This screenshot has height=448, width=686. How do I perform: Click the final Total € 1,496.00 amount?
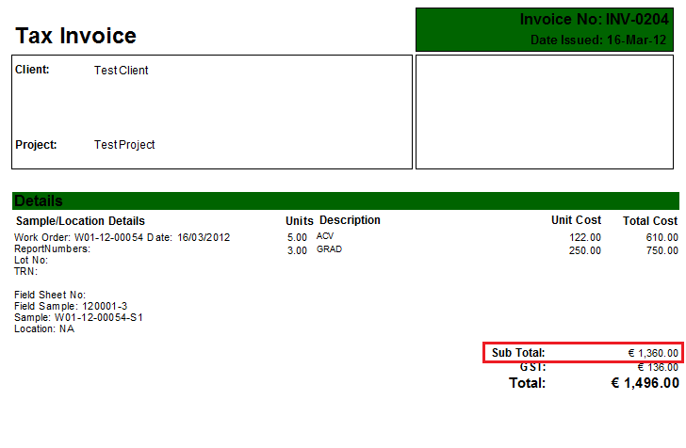[x=645, y=383]
